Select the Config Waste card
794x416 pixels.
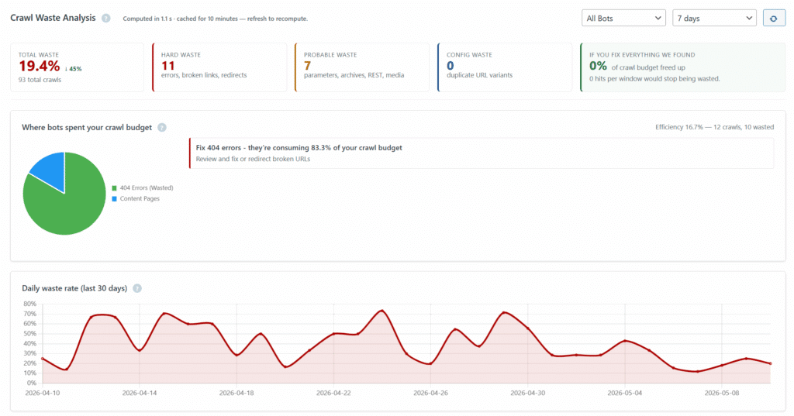504,67
